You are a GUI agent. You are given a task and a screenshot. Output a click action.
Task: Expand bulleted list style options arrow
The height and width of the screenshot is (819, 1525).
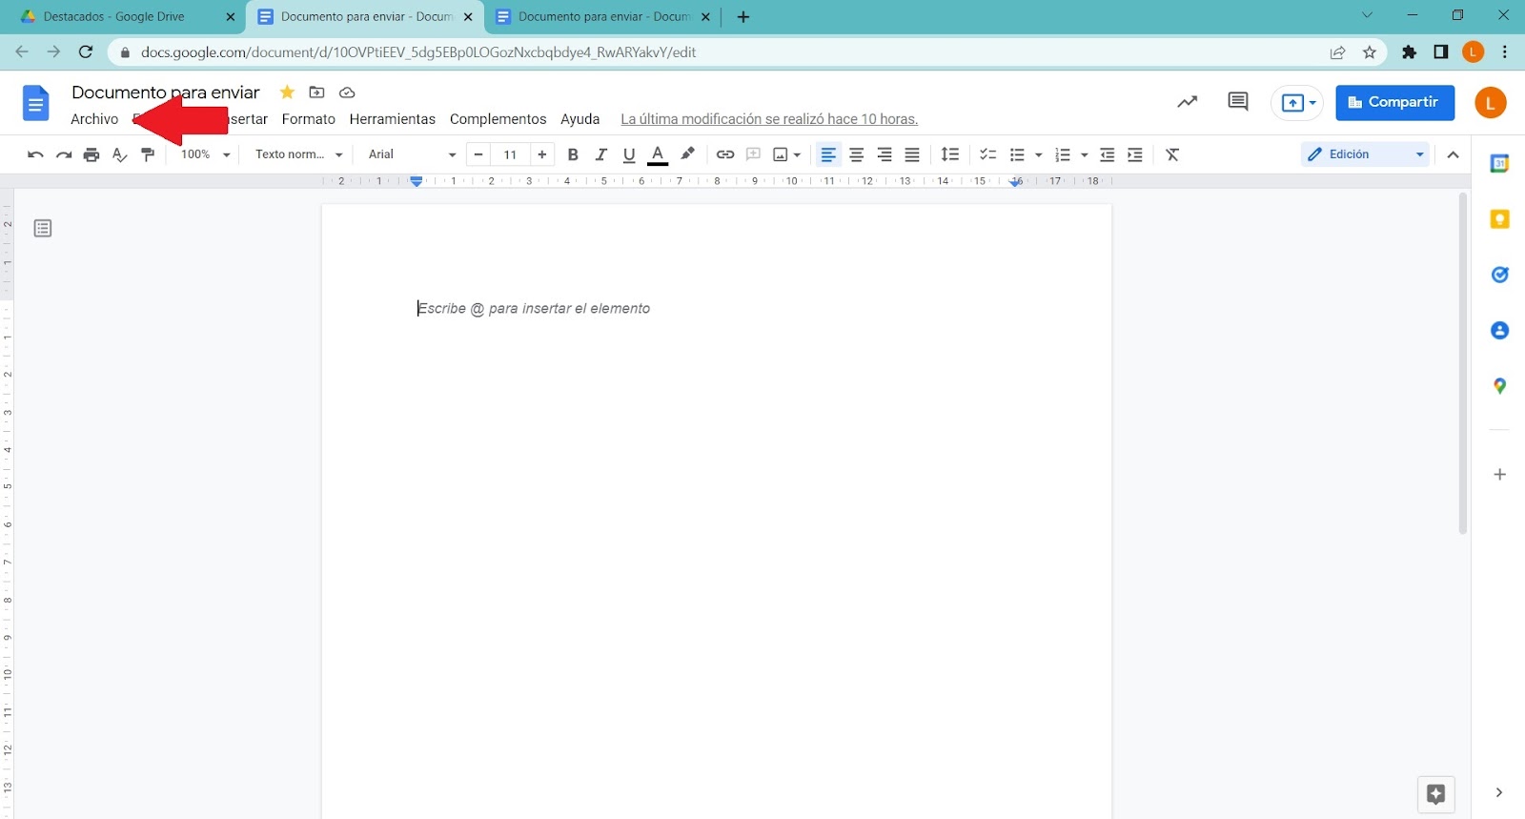coord(1039,154)
